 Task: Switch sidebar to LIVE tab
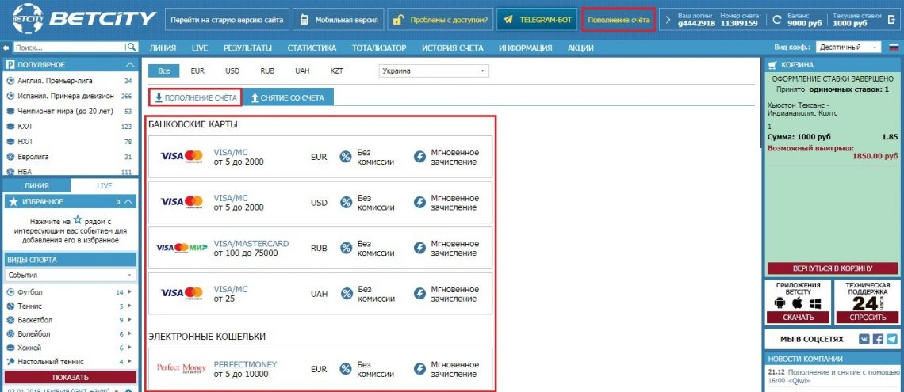(x=104, y=186)
